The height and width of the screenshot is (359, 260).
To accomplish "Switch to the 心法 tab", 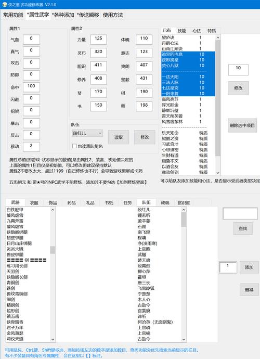I will (197, 31).
